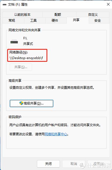The image size is (112, 170).
Task: Click the F: drive icon in sharing section
Action: coord(14,42)
